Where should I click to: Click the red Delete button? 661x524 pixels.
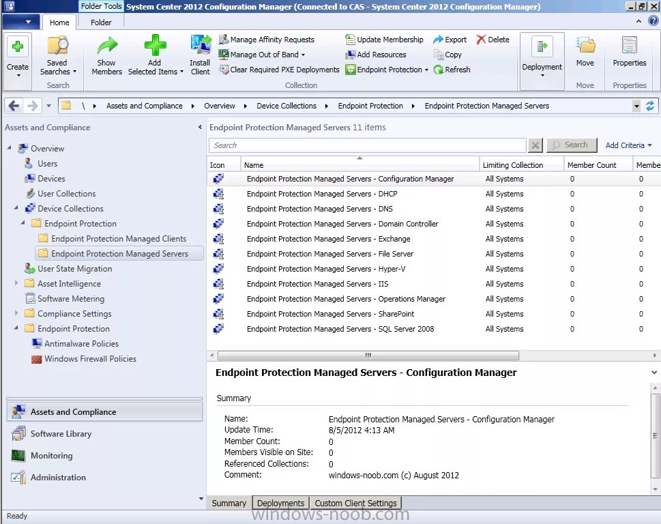point(493,40)
